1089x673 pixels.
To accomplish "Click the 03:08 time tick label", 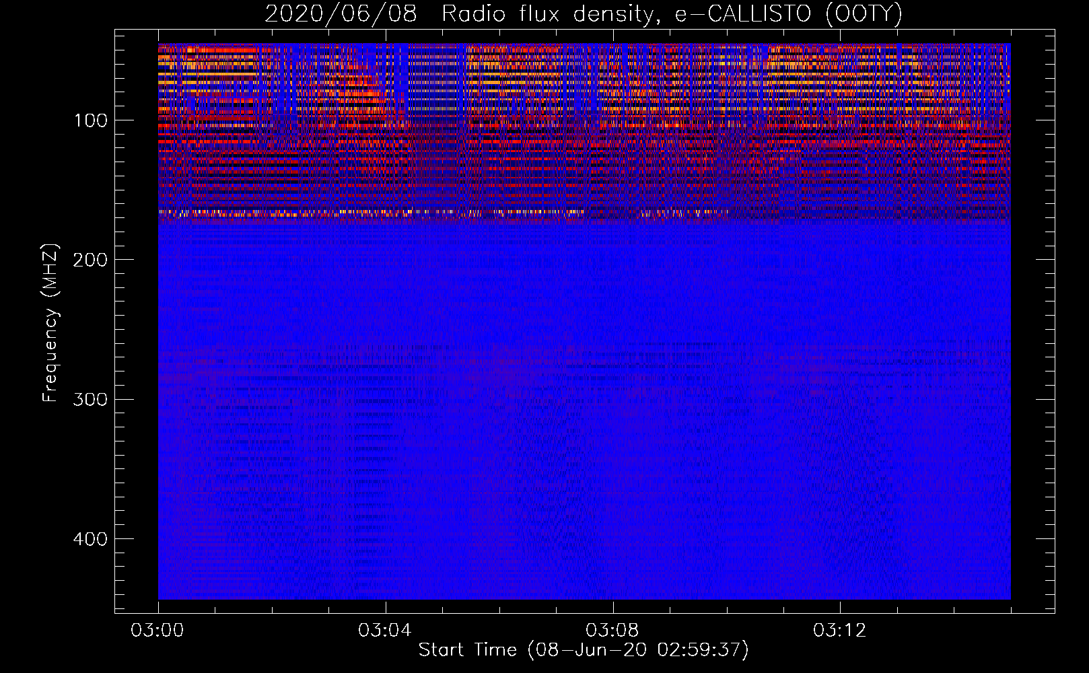I will point(612,631).
